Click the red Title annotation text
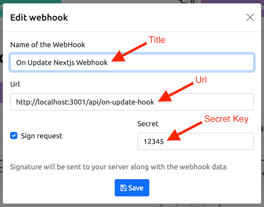 [x=157, y=40]
